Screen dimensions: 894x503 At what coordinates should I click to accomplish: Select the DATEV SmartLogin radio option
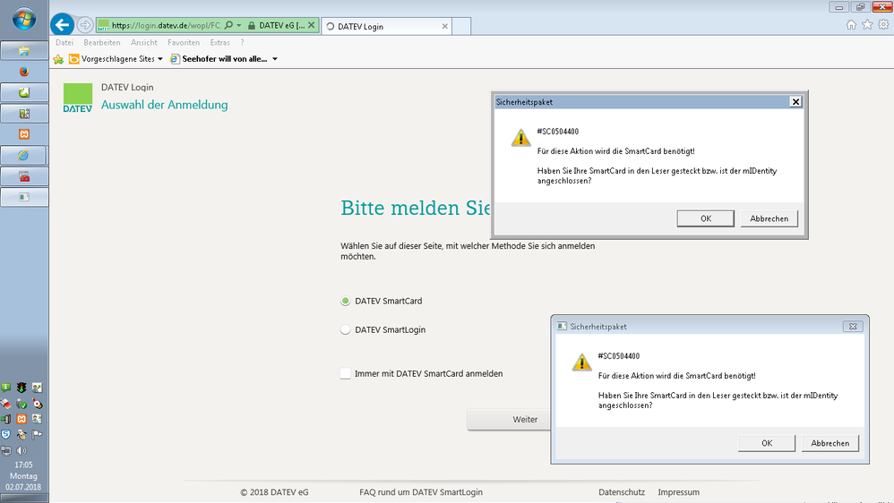point(345,329)
